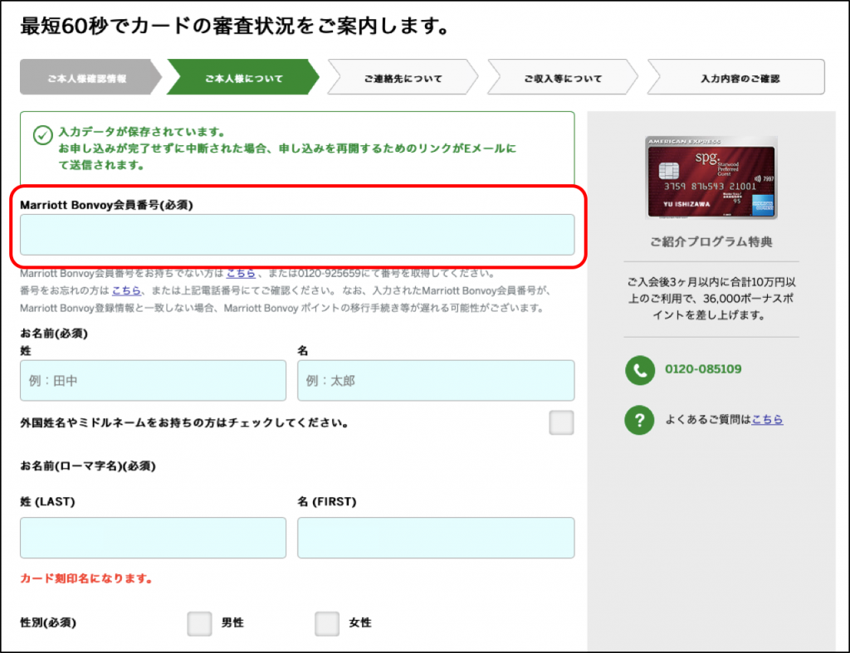Focus the 姓 (LAST) romaji input field
The width and height of the screenshot is (850, 653).
153,538
